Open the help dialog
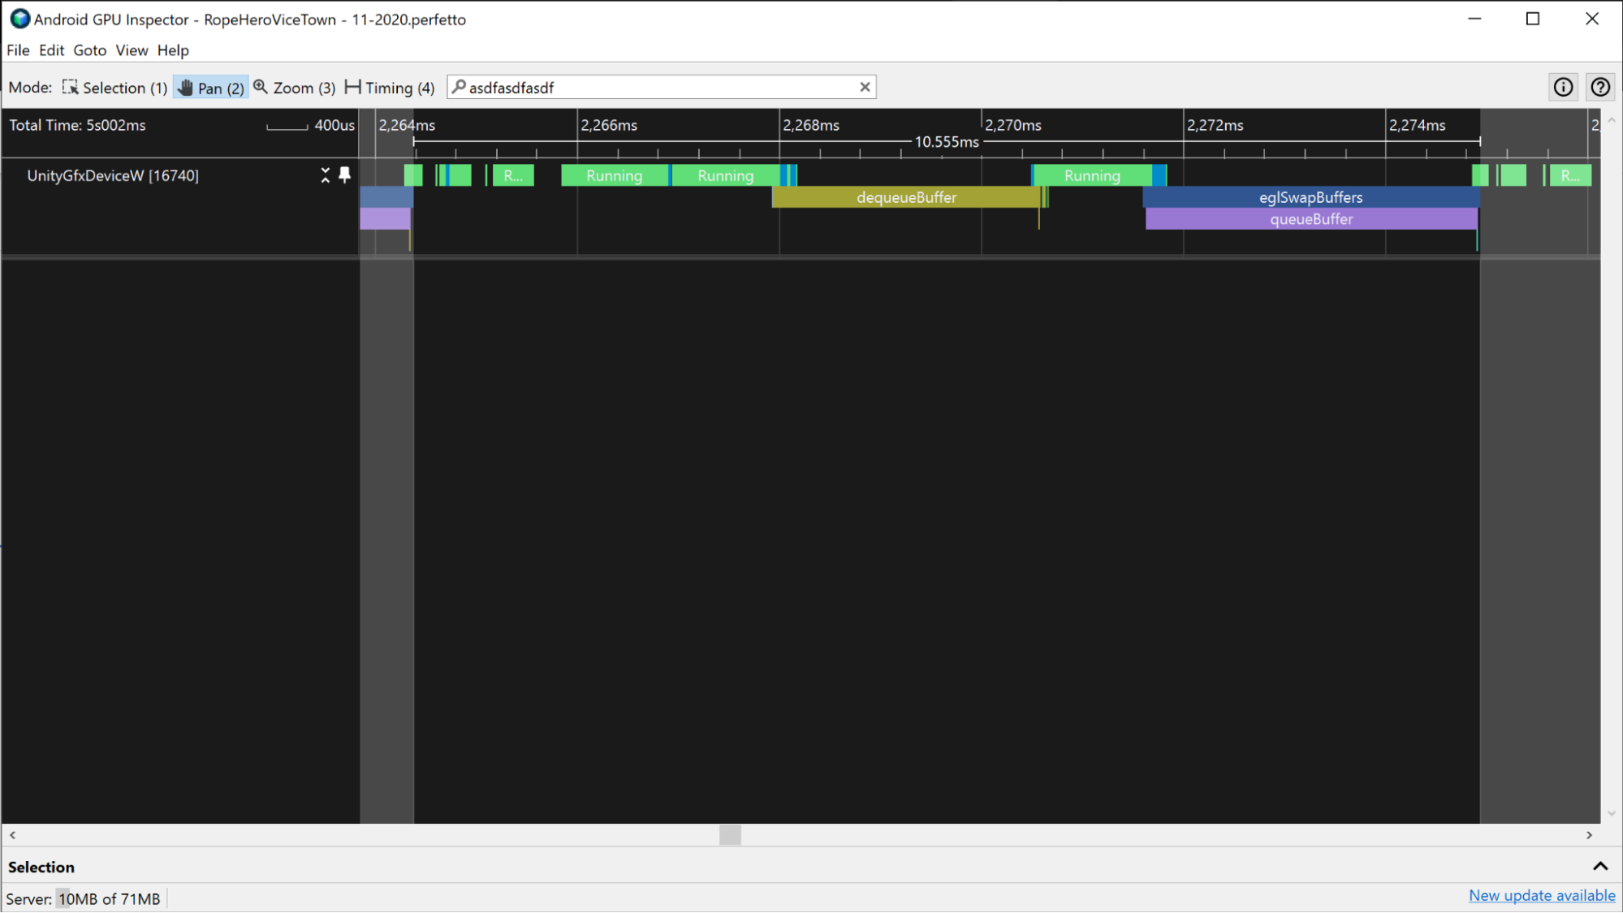This screenshot has height=913, width=1623. (1599, 87)
